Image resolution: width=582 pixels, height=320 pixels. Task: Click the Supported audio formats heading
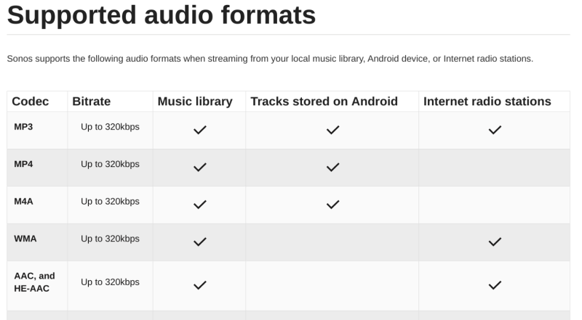pos(162,15)
